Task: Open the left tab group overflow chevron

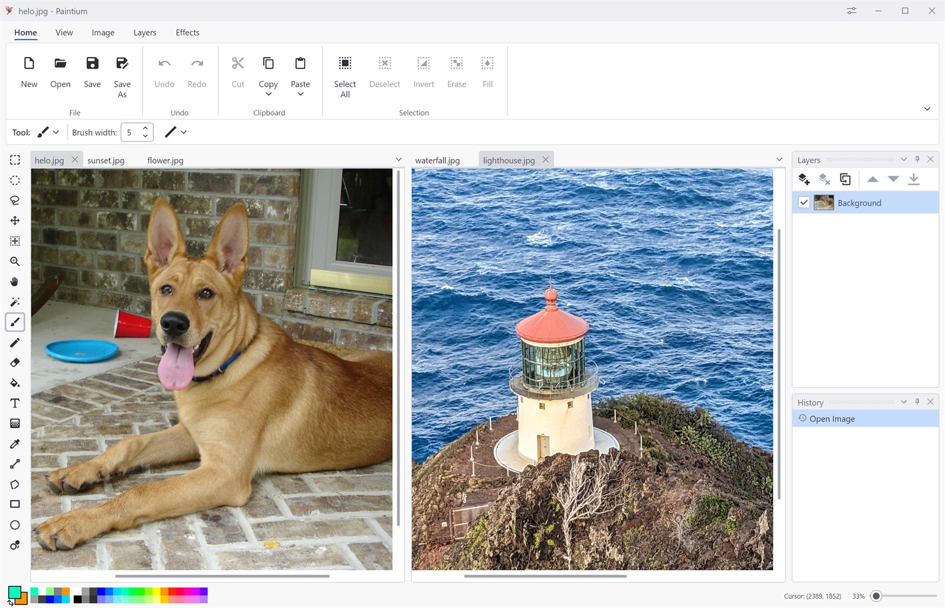Action: [399, 159]
